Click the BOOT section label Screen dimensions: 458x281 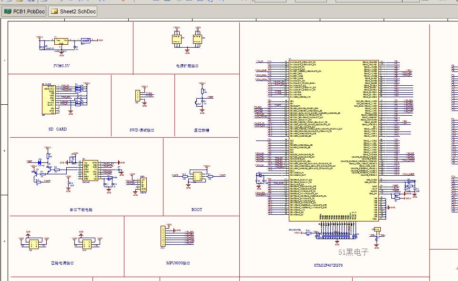[x=196, y=210]
